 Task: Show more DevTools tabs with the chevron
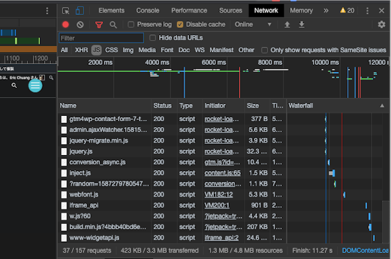326,11
